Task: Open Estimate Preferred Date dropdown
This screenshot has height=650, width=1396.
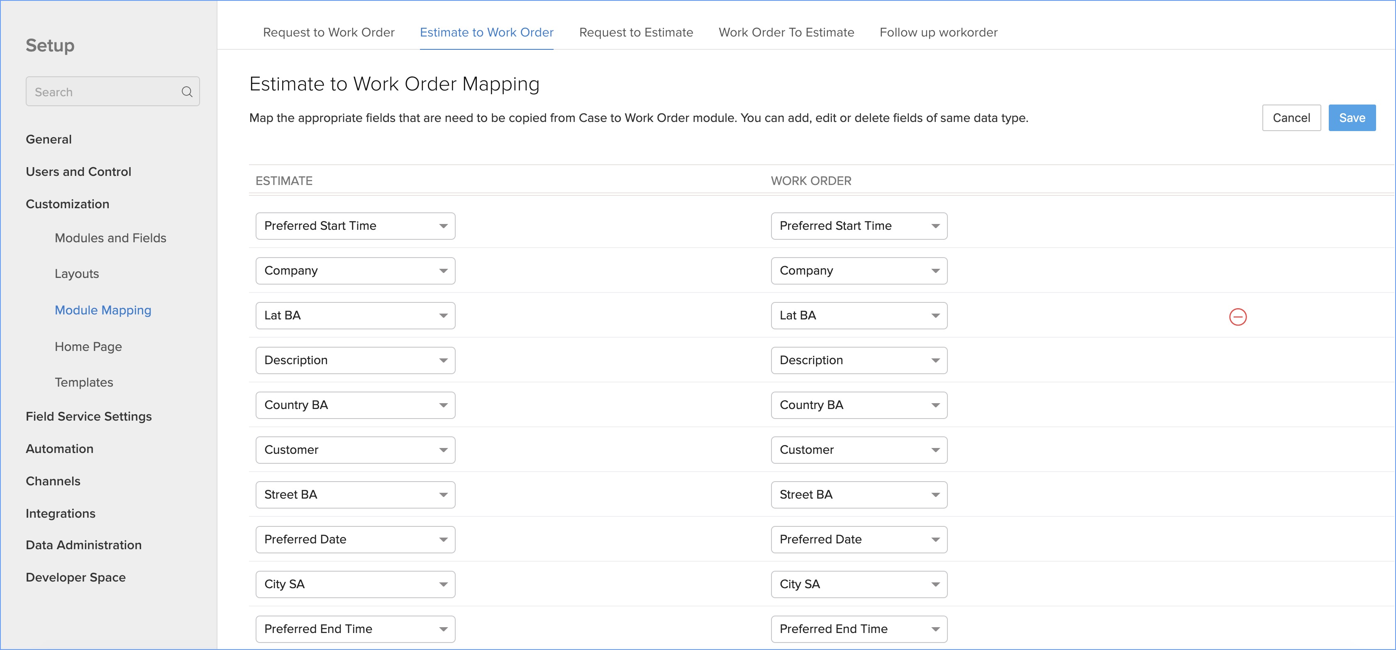Action: (x=355, y=540)
